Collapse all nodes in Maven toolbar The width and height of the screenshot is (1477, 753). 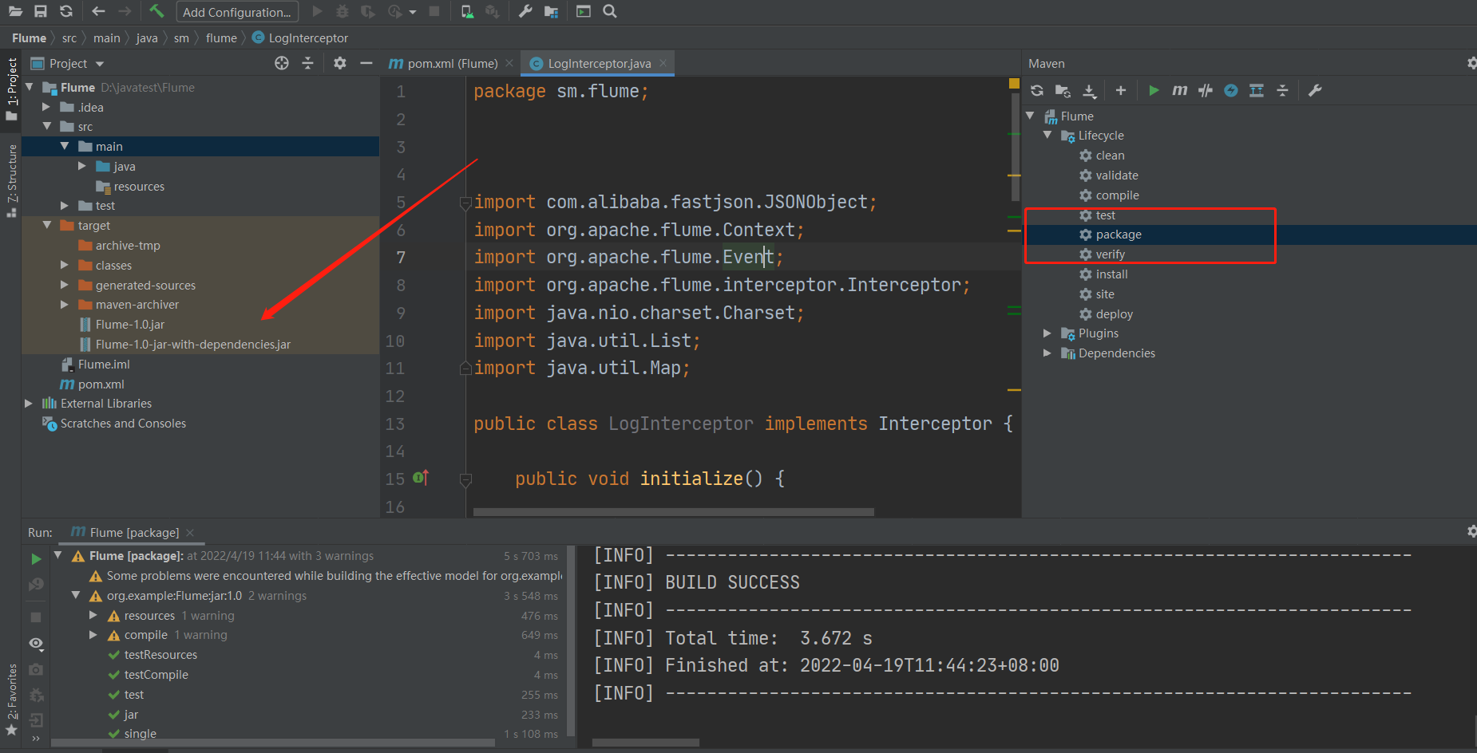pos(1283,90)
